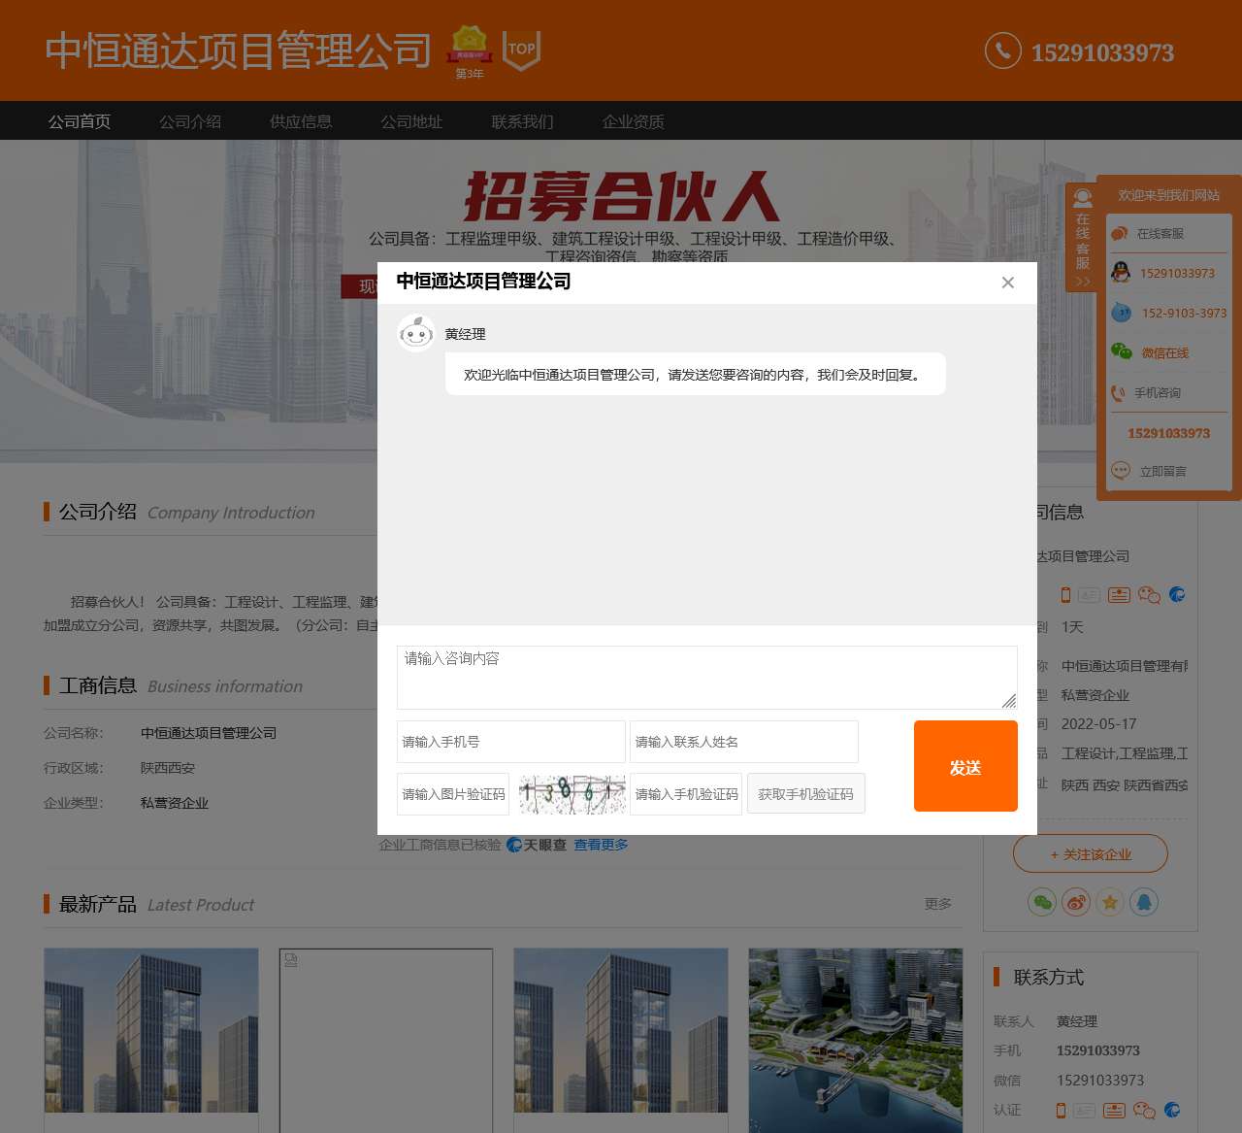The width and height of the screenshot is (1242, 1133).
Task: Click the 立即留言 message icon
Action: (x=1120, y=471)
